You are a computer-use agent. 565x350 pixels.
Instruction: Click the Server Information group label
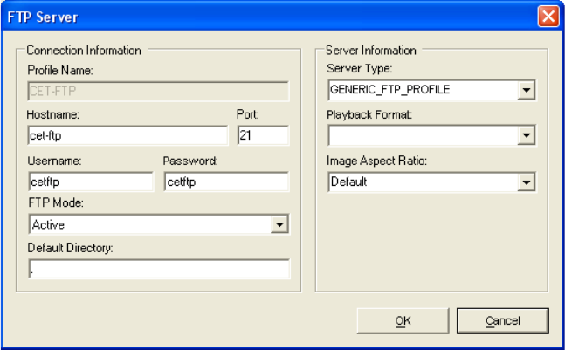pyautogui.click(x=371, y=51)
